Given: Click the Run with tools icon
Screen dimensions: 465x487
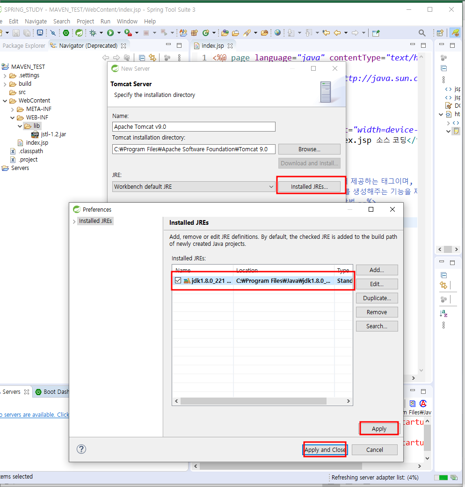Looking at the screenshot, I should pos(128,33).
